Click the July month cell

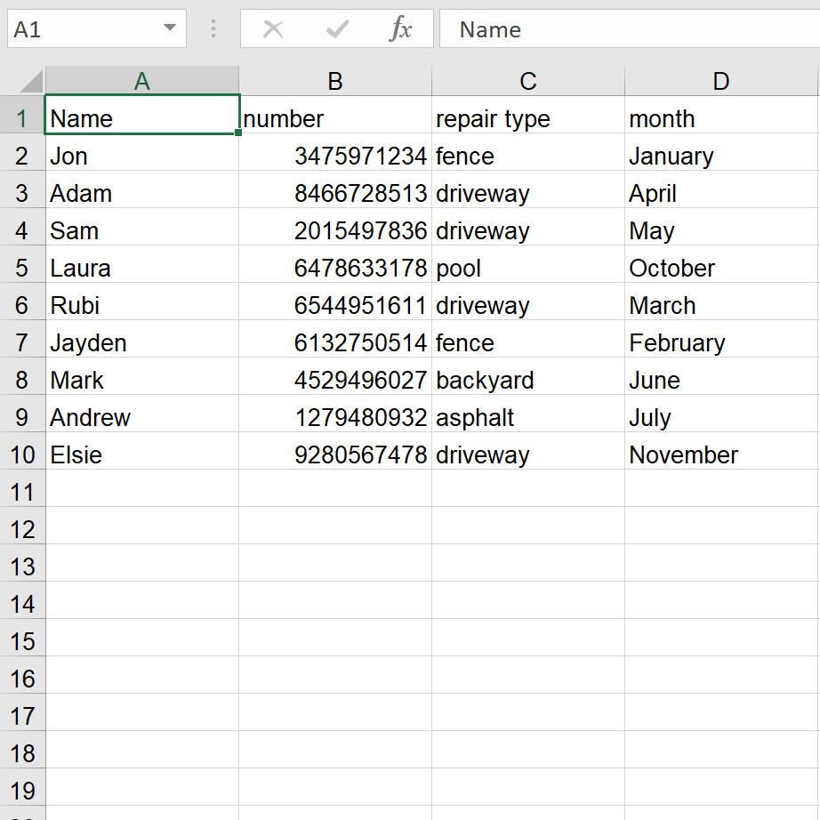(x=721, y=414)
